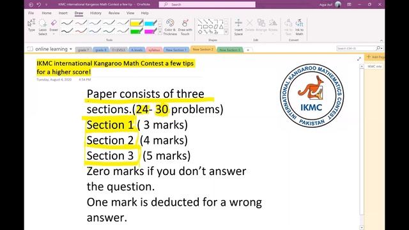Open the A levels section tab
Image resolution: width=409 pixels, height=230 pixels.
(137, 50)
